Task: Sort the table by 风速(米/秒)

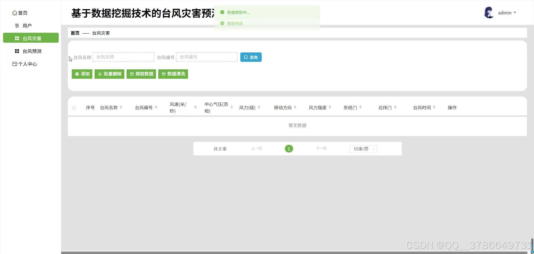Action: click(x=195, y=107)
